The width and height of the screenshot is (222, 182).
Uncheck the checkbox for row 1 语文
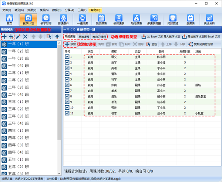67,57
